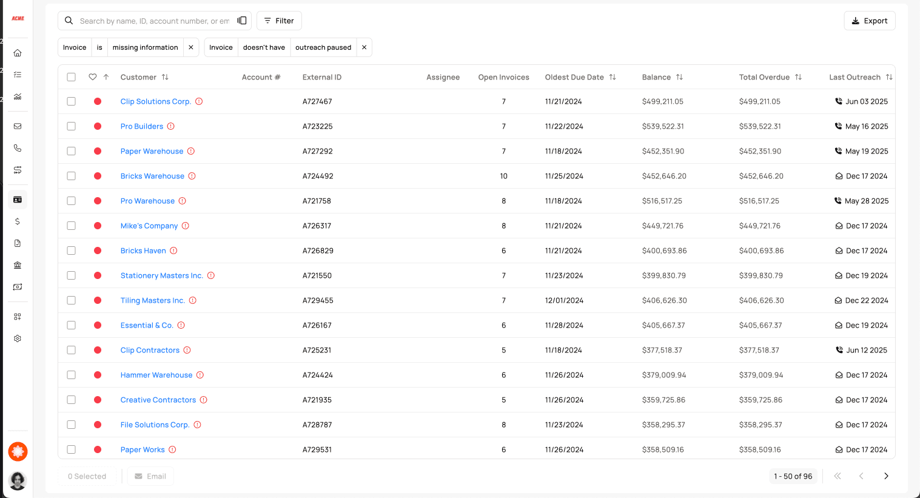Image resolution: width=920 pixels, height=498 pixels.
Task: Click the orange badge icon in sidebar
Action: click(x=18, y=451)
